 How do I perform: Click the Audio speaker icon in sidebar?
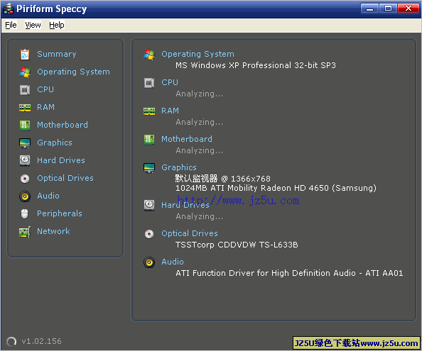25,196
